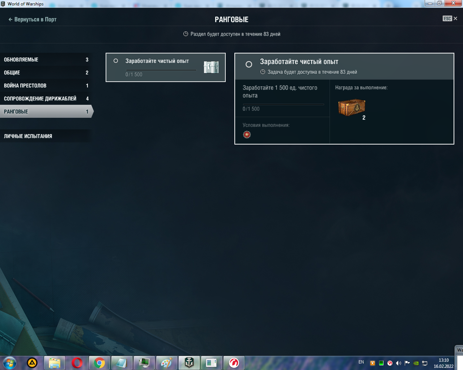This screenshot has height=370, width=463.
Task: Click the РАНГОВЫЕ page heading
Action: click(x=231, y=20)
